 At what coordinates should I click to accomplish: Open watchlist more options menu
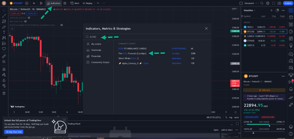point(283,10)
